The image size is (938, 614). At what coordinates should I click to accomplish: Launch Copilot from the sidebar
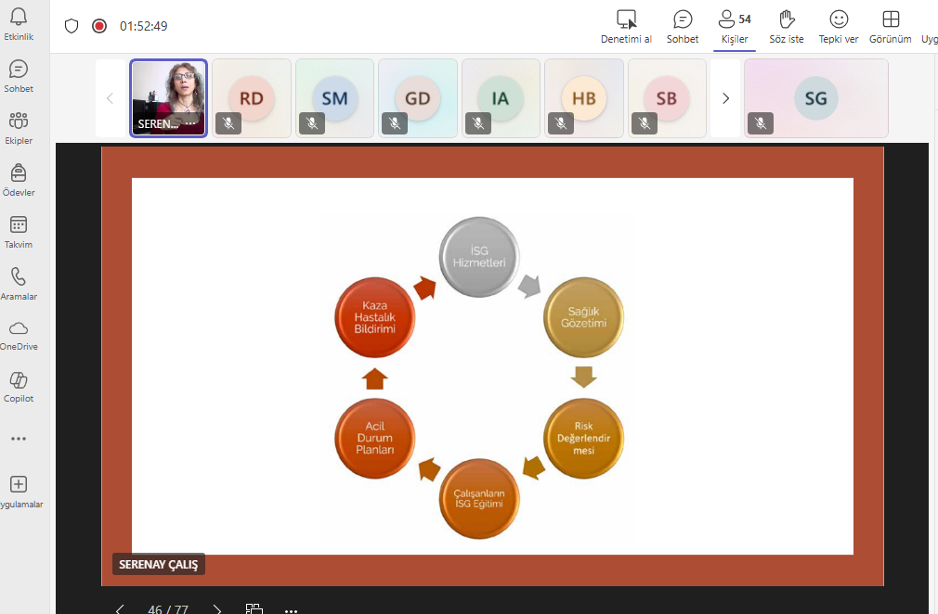(18, 382)
